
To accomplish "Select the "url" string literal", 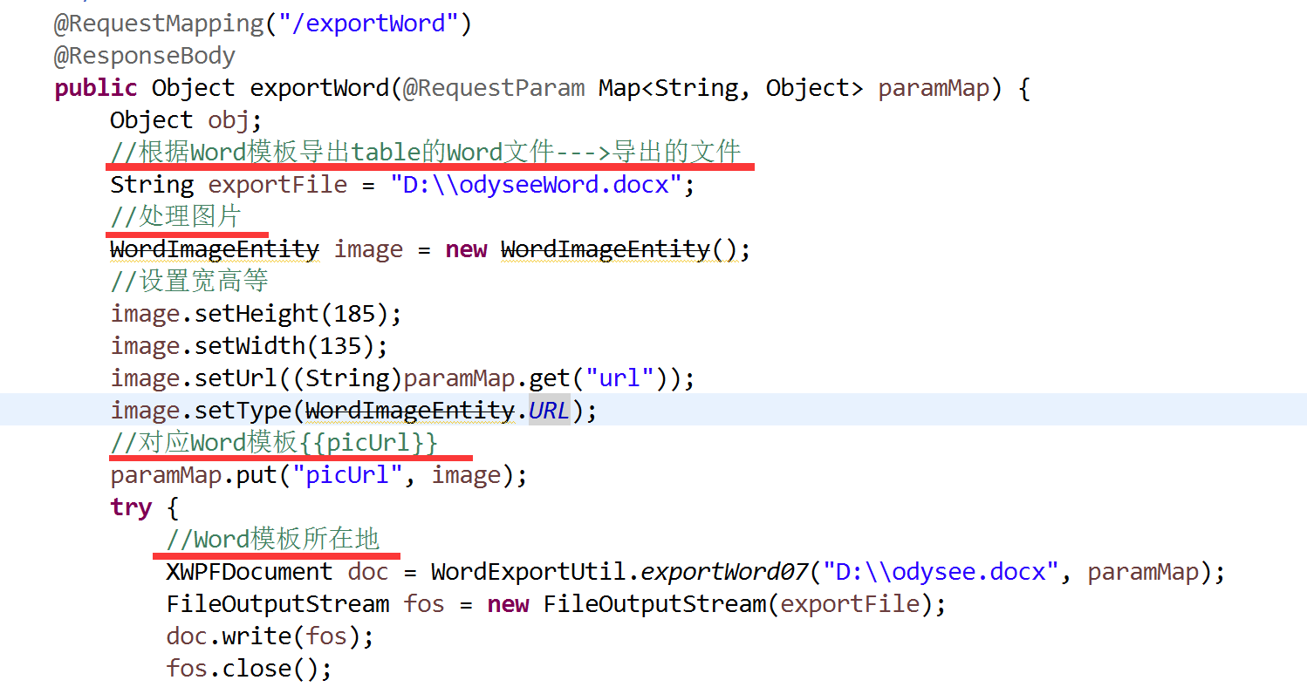I will click(x=619, y=378).
